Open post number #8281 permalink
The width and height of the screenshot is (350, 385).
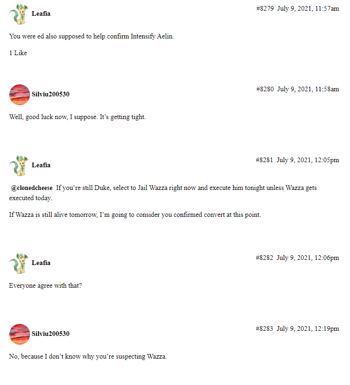point(264,160)
